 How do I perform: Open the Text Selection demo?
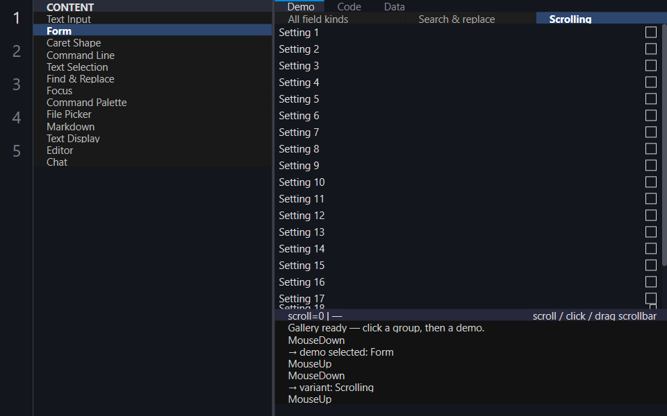tap(152, 67)
